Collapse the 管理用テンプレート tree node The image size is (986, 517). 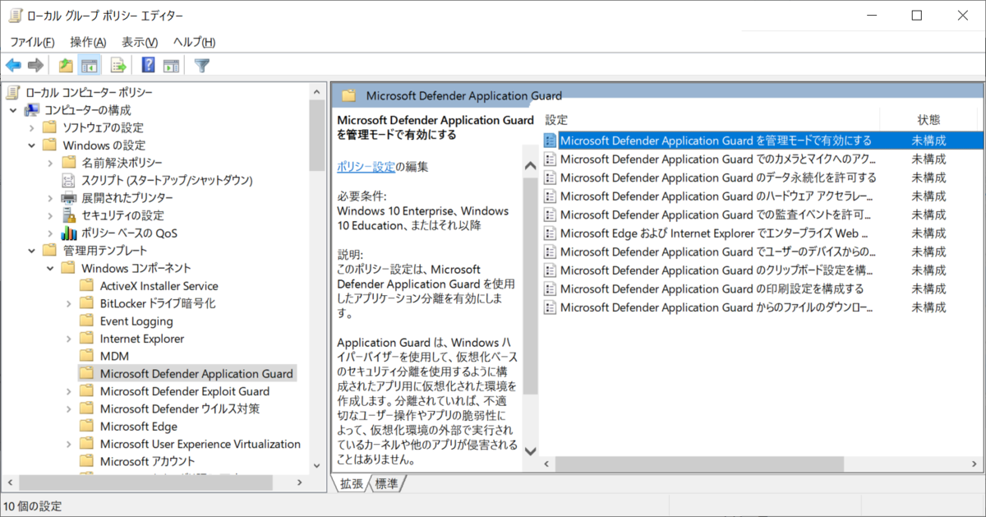(x=31, y=251)
